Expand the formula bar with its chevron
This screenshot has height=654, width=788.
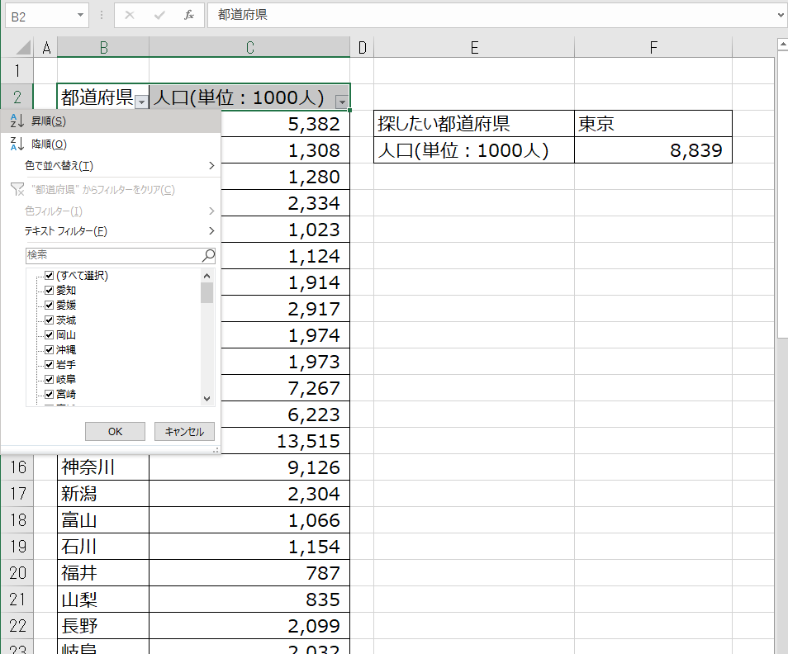click(x=781, y=16)
